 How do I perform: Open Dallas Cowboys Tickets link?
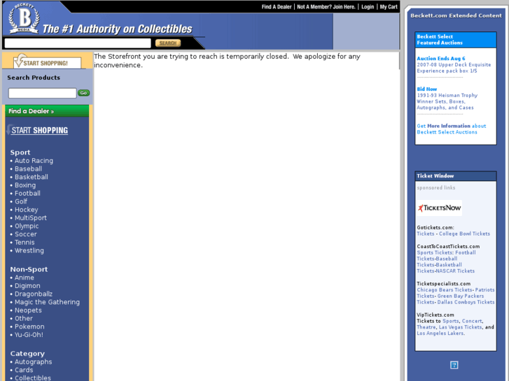click(466, 302)
